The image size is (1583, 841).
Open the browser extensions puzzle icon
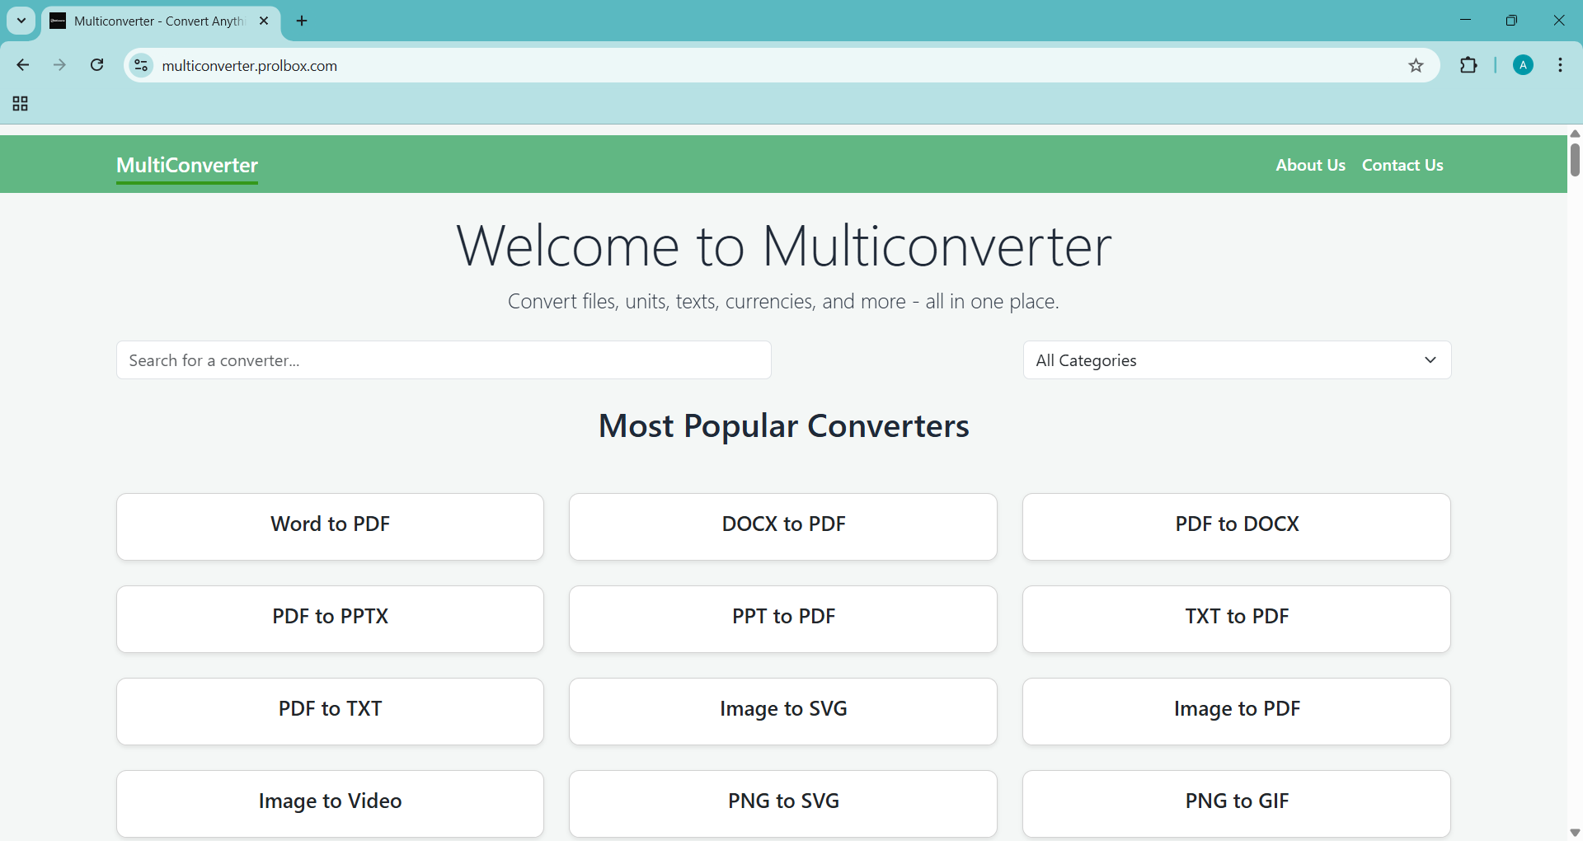[1468, 65]
